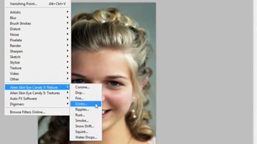This screenshot has width=257, height=144.
Task: Apply the Smoke filter
Action: [x=86, y=120]
